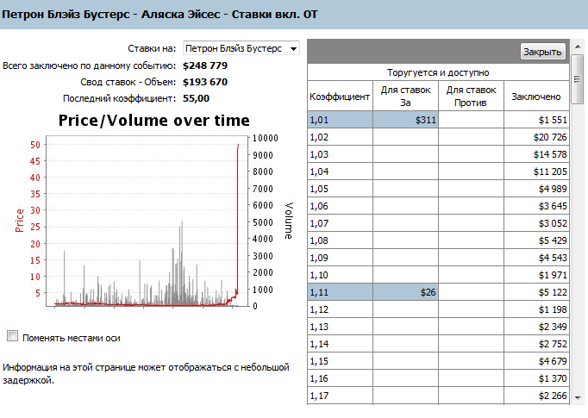Click the "Для ставок Против" column header
This screenshot has width=588, height=418.
[471, 97]
